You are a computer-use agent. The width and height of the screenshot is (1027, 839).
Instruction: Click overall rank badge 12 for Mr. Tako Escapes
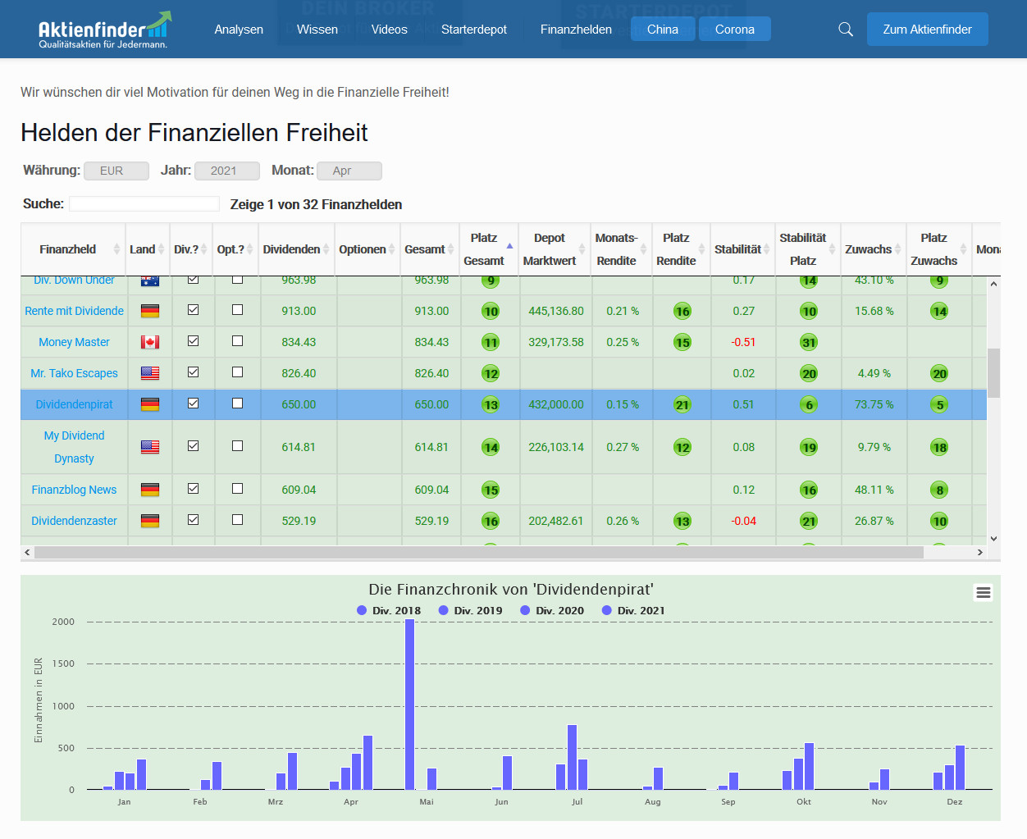[x=491, y=373]
